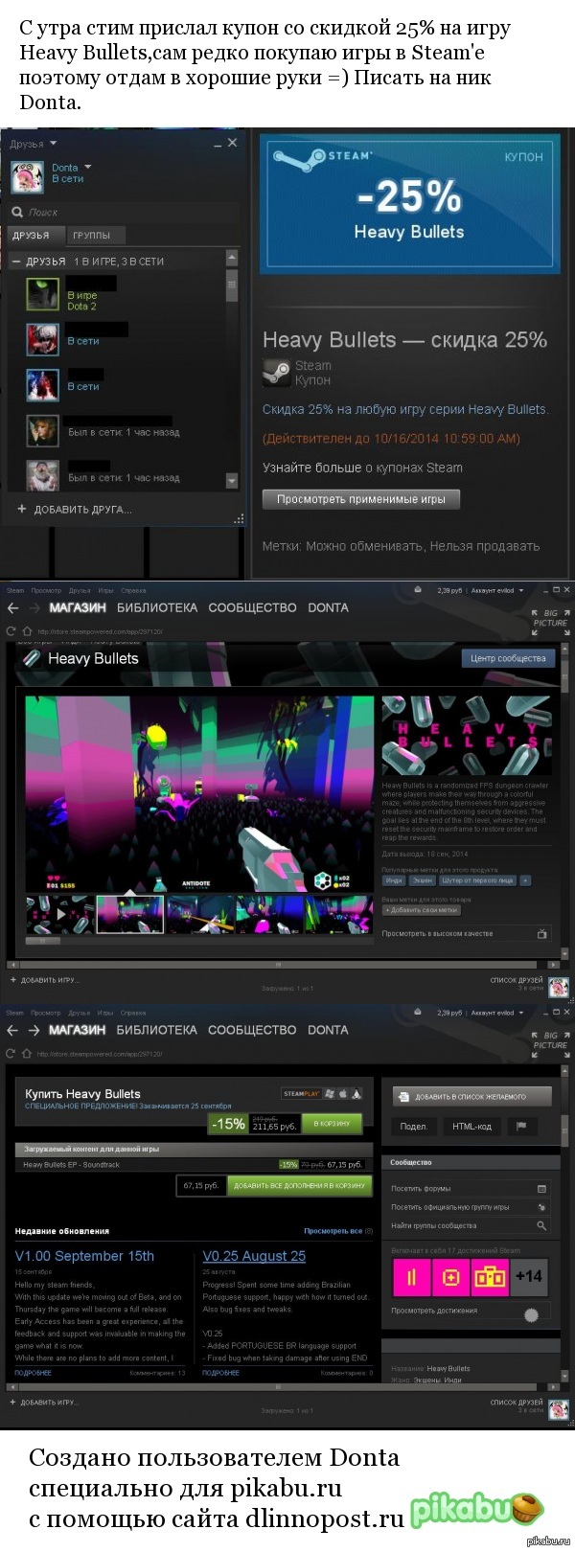Viewport: 575px width, 1552px height.
Task: Click the +14 achievements tile
Action: click(x=529, y=1277)
